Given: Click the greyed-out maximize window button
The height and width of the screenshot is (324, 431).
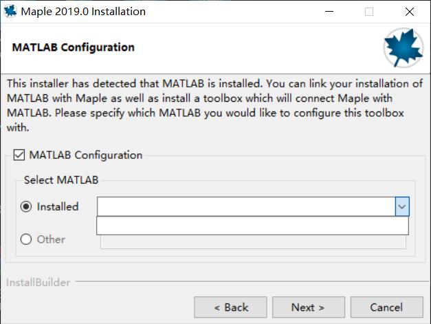Looking at the screenshot, I should click(x=369, y=12).
